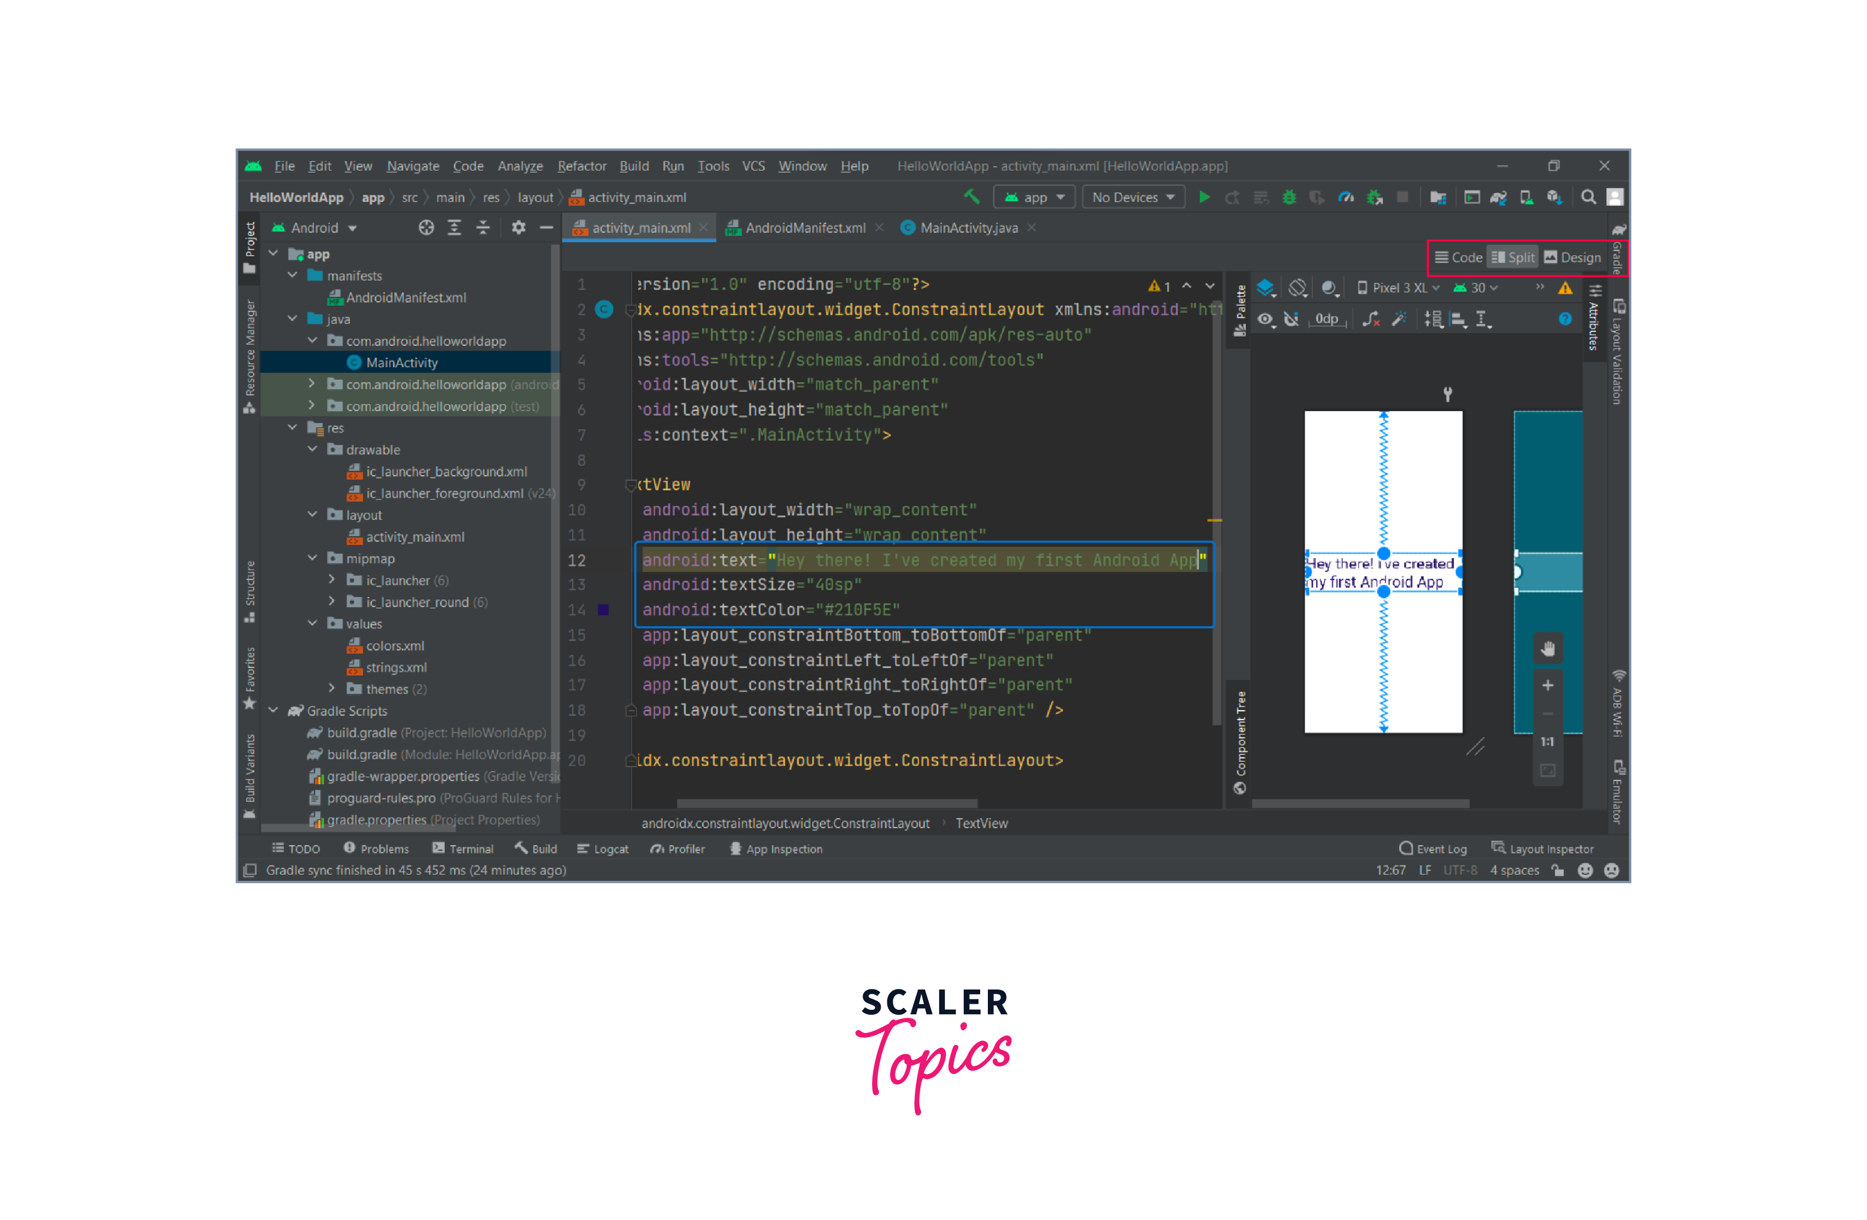Open the Profiler gauge icon in toolbar

click(x=1346, y=197)
